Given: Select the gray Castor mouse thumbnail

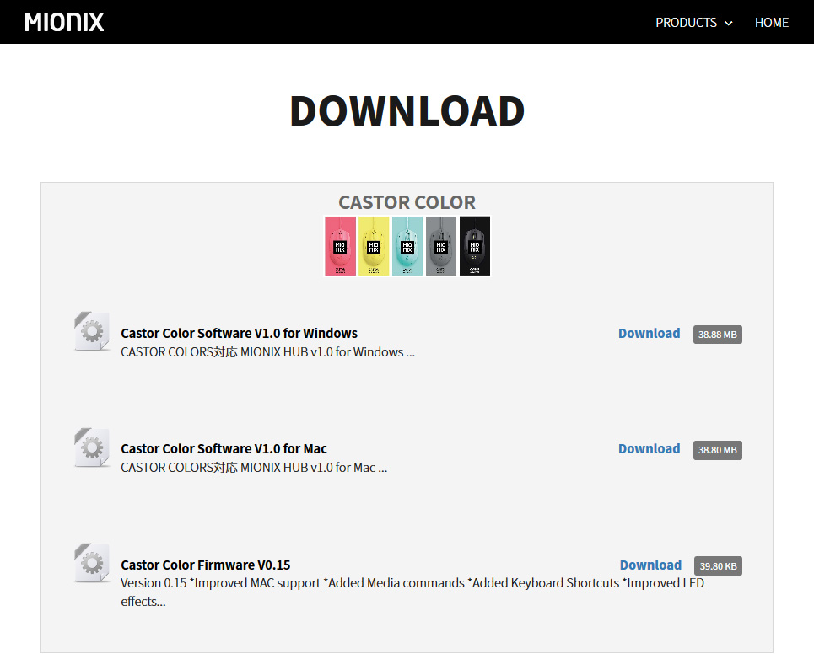Looking at the screenshot, I should coord(441,246).
